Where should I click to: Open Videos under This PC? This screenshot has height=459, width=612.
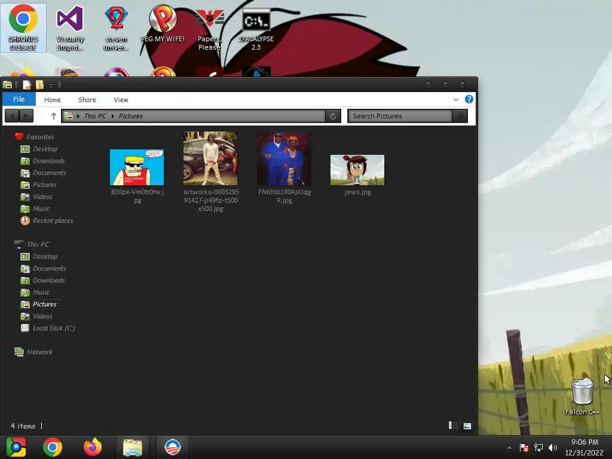[42, 316]
